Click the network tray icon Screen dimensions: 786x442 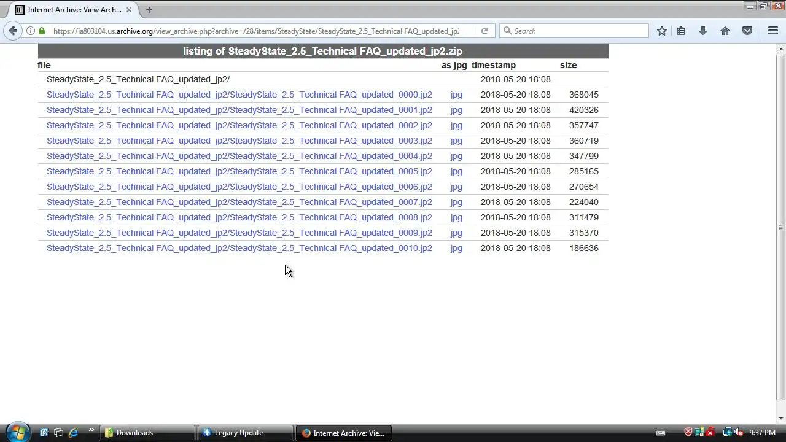pos(727,433)
